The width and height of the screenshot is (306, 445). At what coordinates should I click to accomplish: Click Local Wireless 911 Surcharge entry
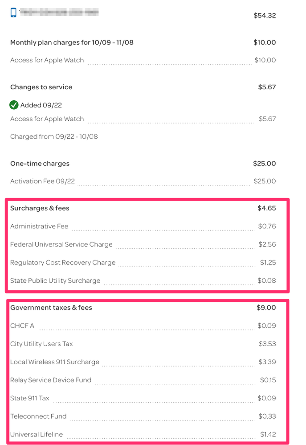tap(55, 362)
